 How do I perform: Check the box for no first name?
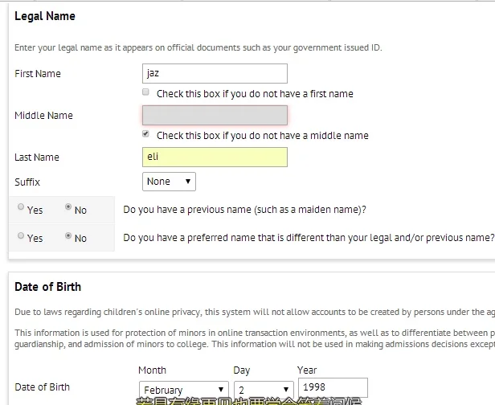pos(145,93)
